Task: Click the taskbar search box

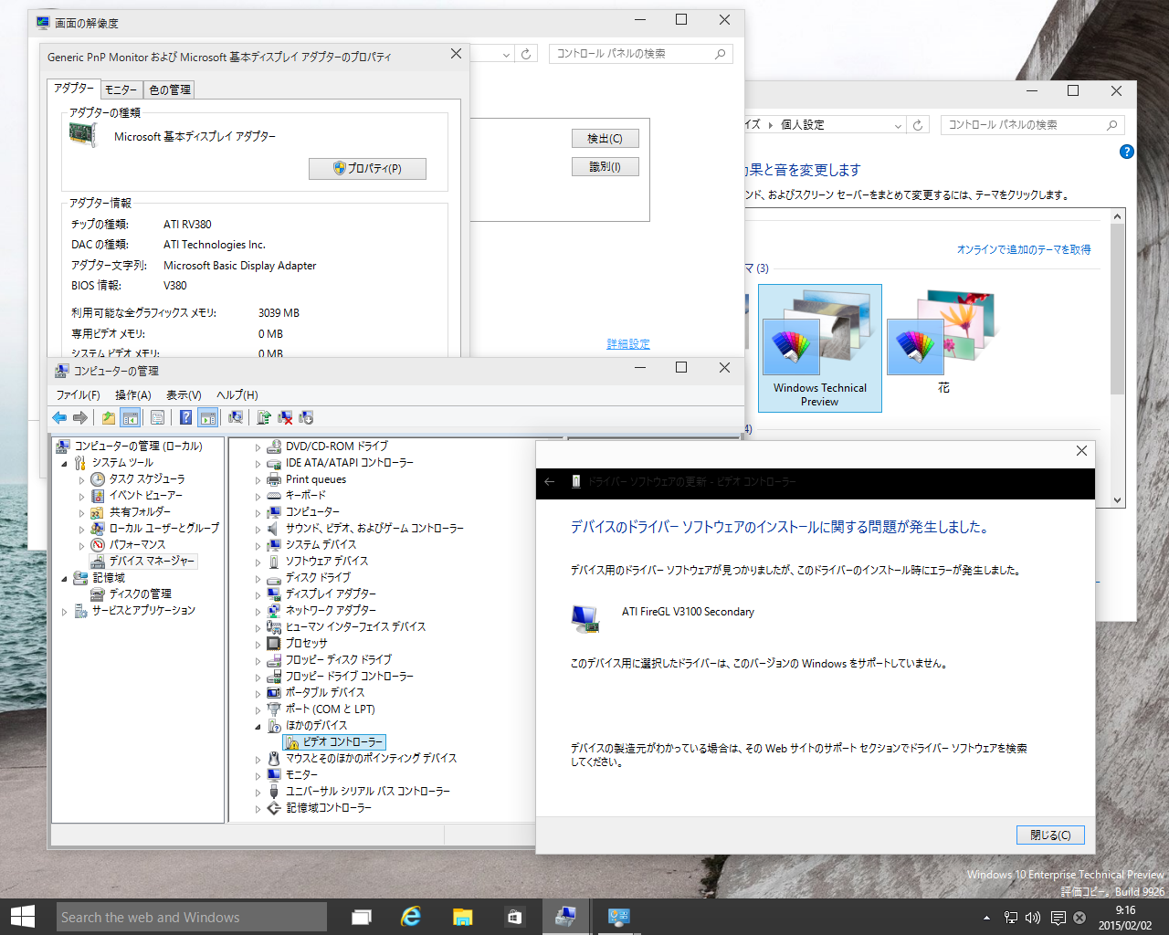Action: point(192,917)
